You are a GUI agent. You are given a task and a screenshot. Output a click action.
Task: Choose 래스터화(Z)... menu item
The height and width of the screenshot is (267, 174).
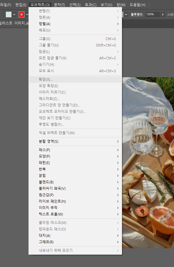tap(75, 99)
